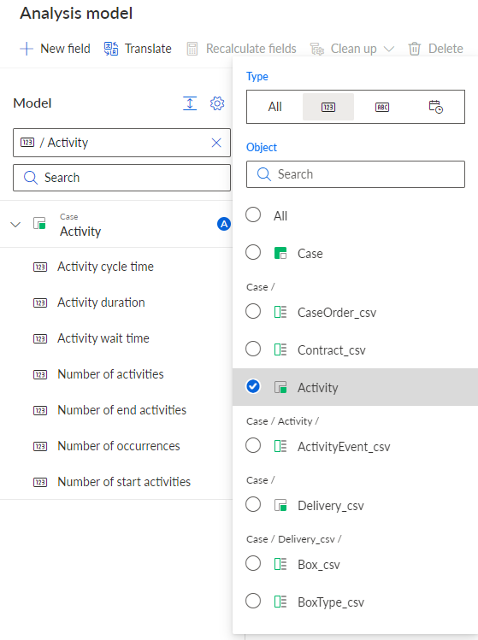The width and height of the screenshot is (478, 640).
Task: Click numeric icon of Activity cycle time
Action: click(40, 267)
